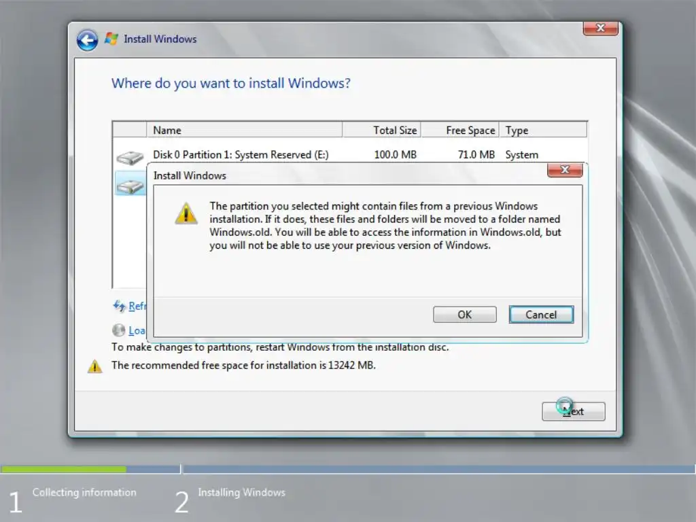Sort by the Type column header
696x522 pixels.
tap(543, 130)
